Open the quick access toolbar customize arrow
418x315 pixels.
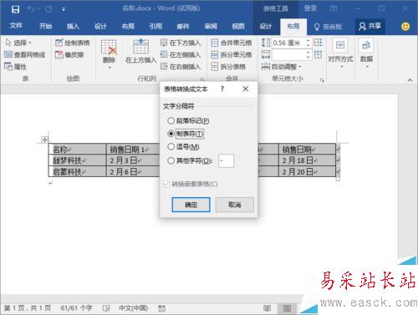[64, 9]
